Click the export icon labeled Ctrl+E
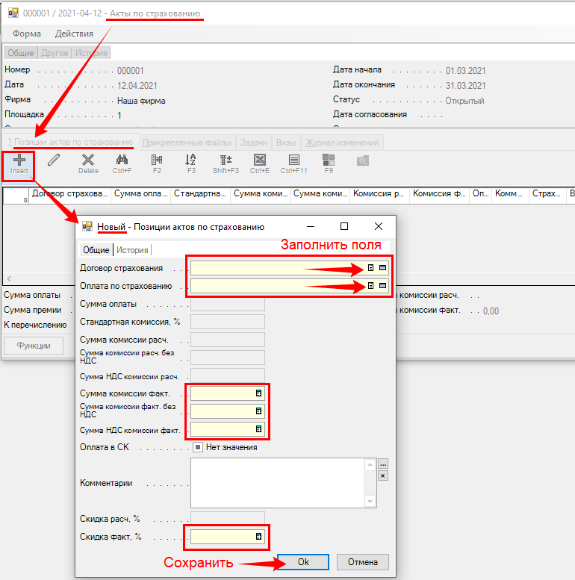Viewport: 575px width, 580px height. pos(260,160)
